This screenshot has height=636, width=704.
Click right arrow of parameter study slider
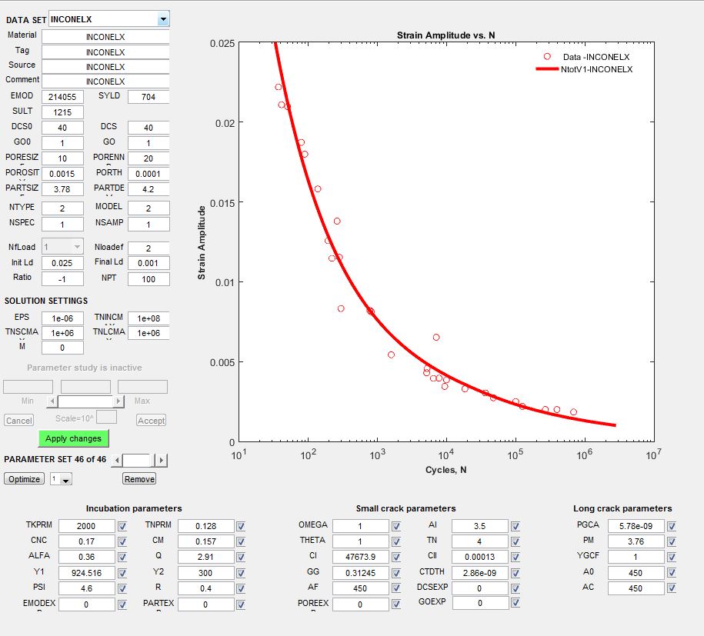tap(118, 401)
